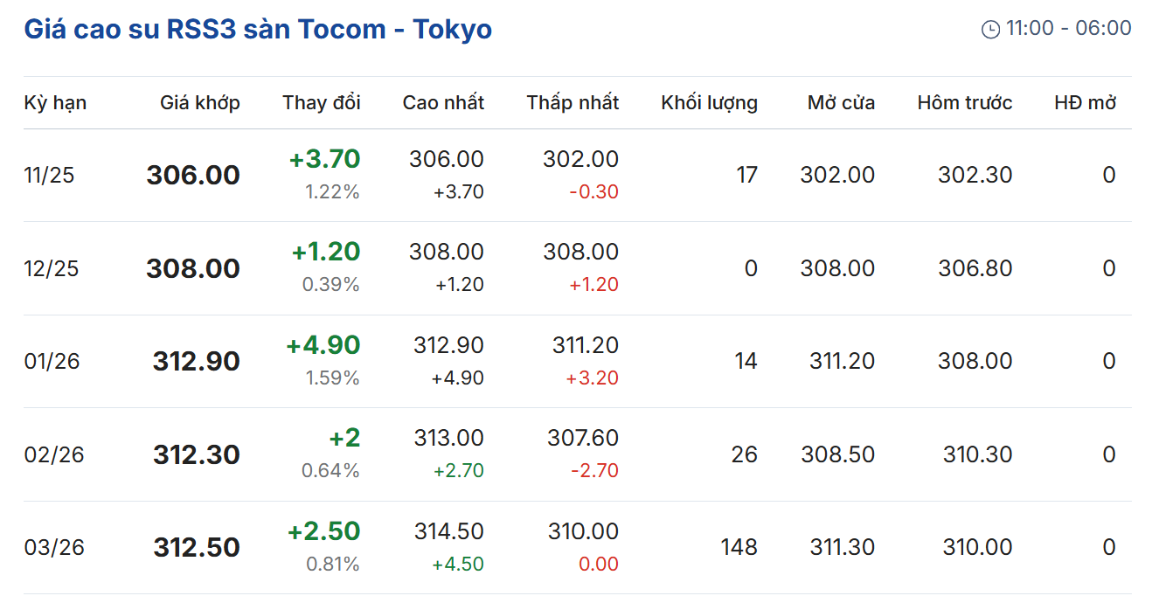Select the 'Giá khớp' column header
Image resolution: width=1152 pixels, height=596 pixels.
tap(199, 102)
